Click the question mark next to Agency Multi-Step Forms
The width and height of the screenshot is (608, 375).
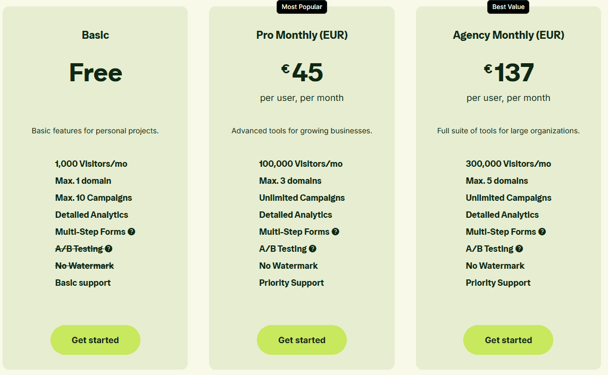pos(542,232)
